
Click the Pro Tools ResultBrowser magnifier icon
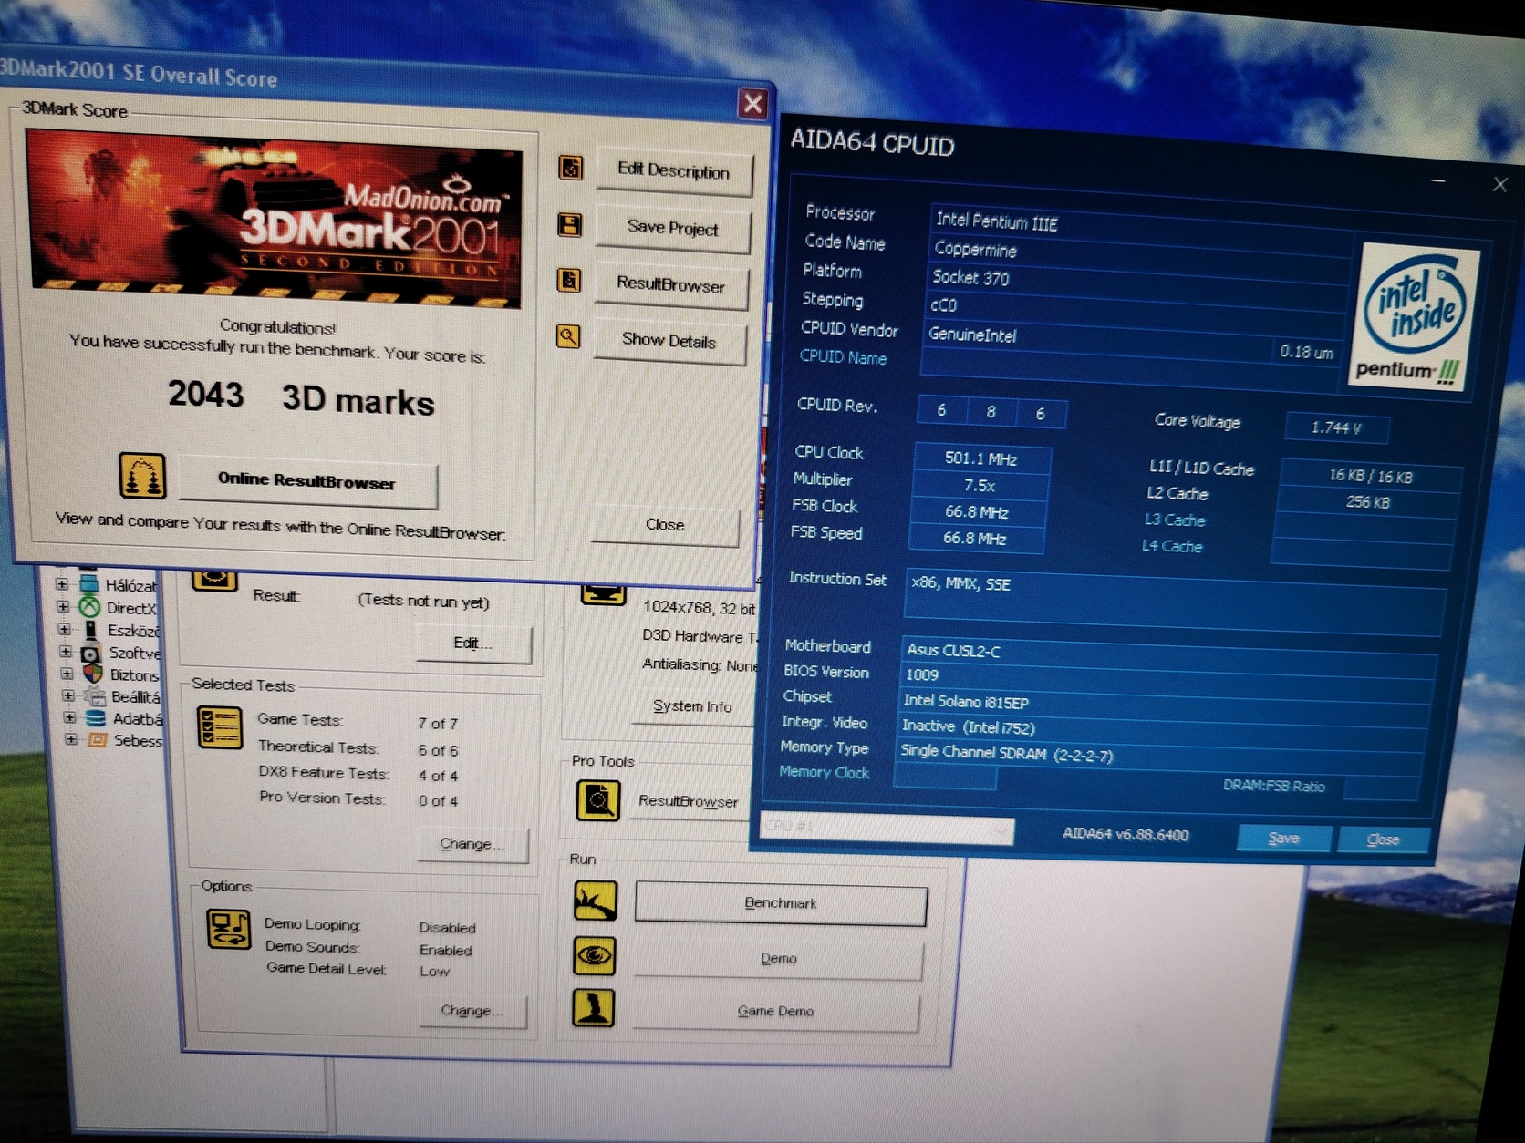point(598,800)
